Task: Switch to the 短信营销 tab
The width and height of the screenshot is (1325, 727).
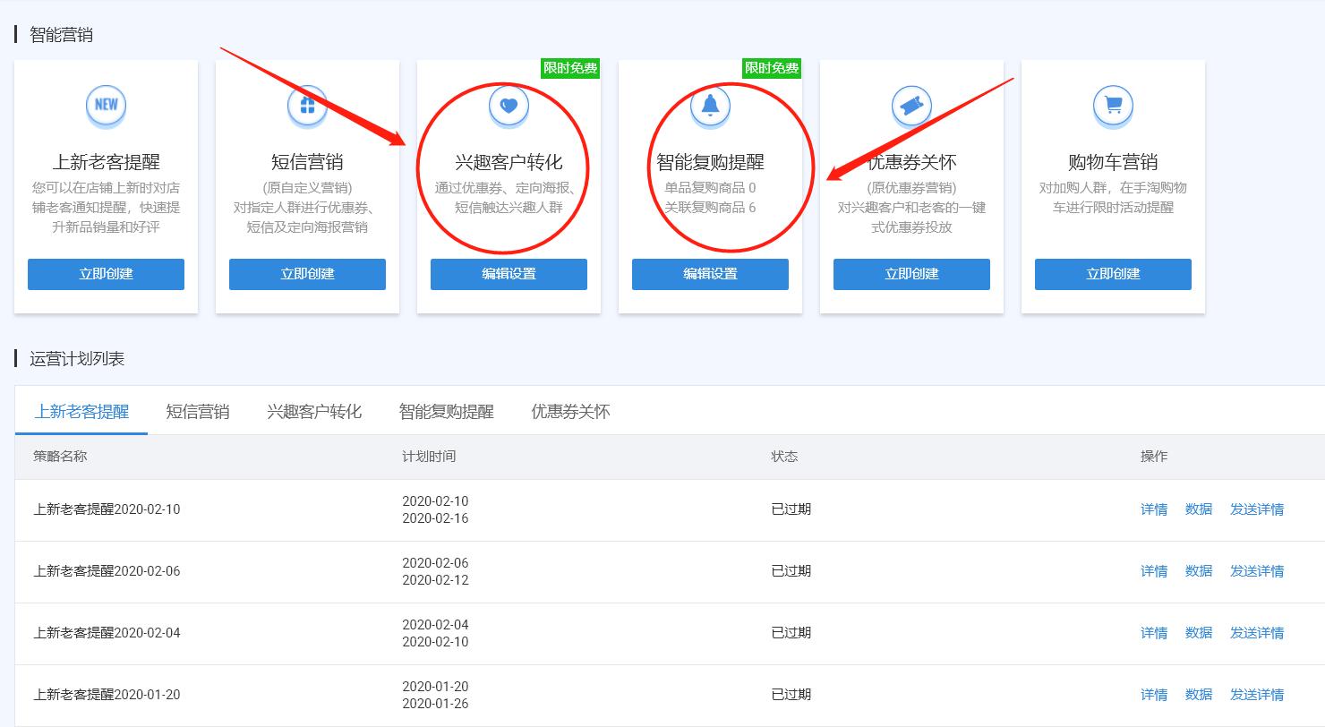Action: coord(198,412)
